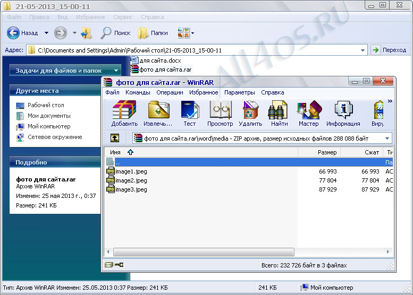
Task: Click the drive icon in WinRAR status bar
Action: point(109,265)
